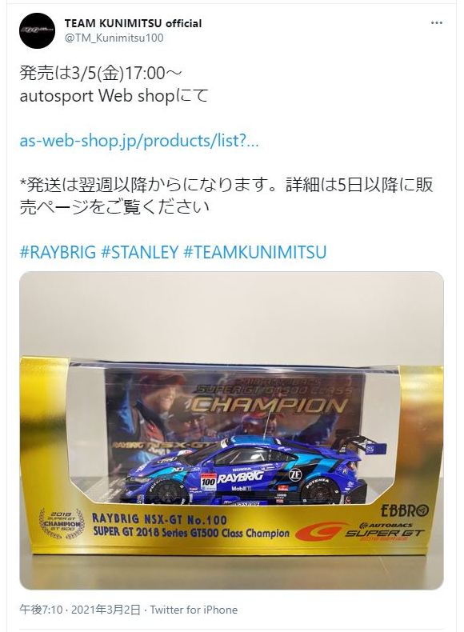Image resolution: width=464 pixels, height=632 pixels.
Task: Open the #TEAMKUNIMITSU hashtag
Action: tap(254, 252)
